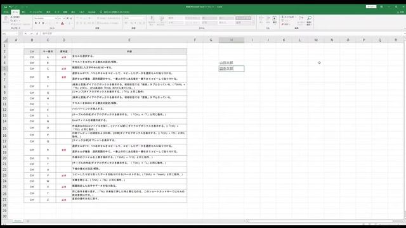Click the select-all corner triangle
Image resolution: width=406 pixels, height=228 pixels.
point(6,40)
